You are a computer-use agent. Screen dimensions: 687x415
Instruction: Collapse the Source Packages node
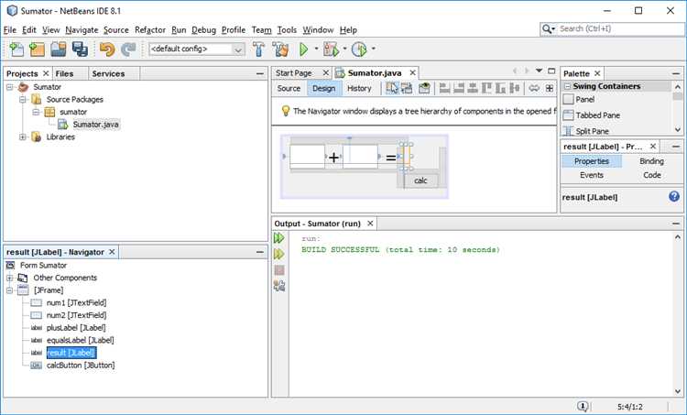[x=23, y=100]
